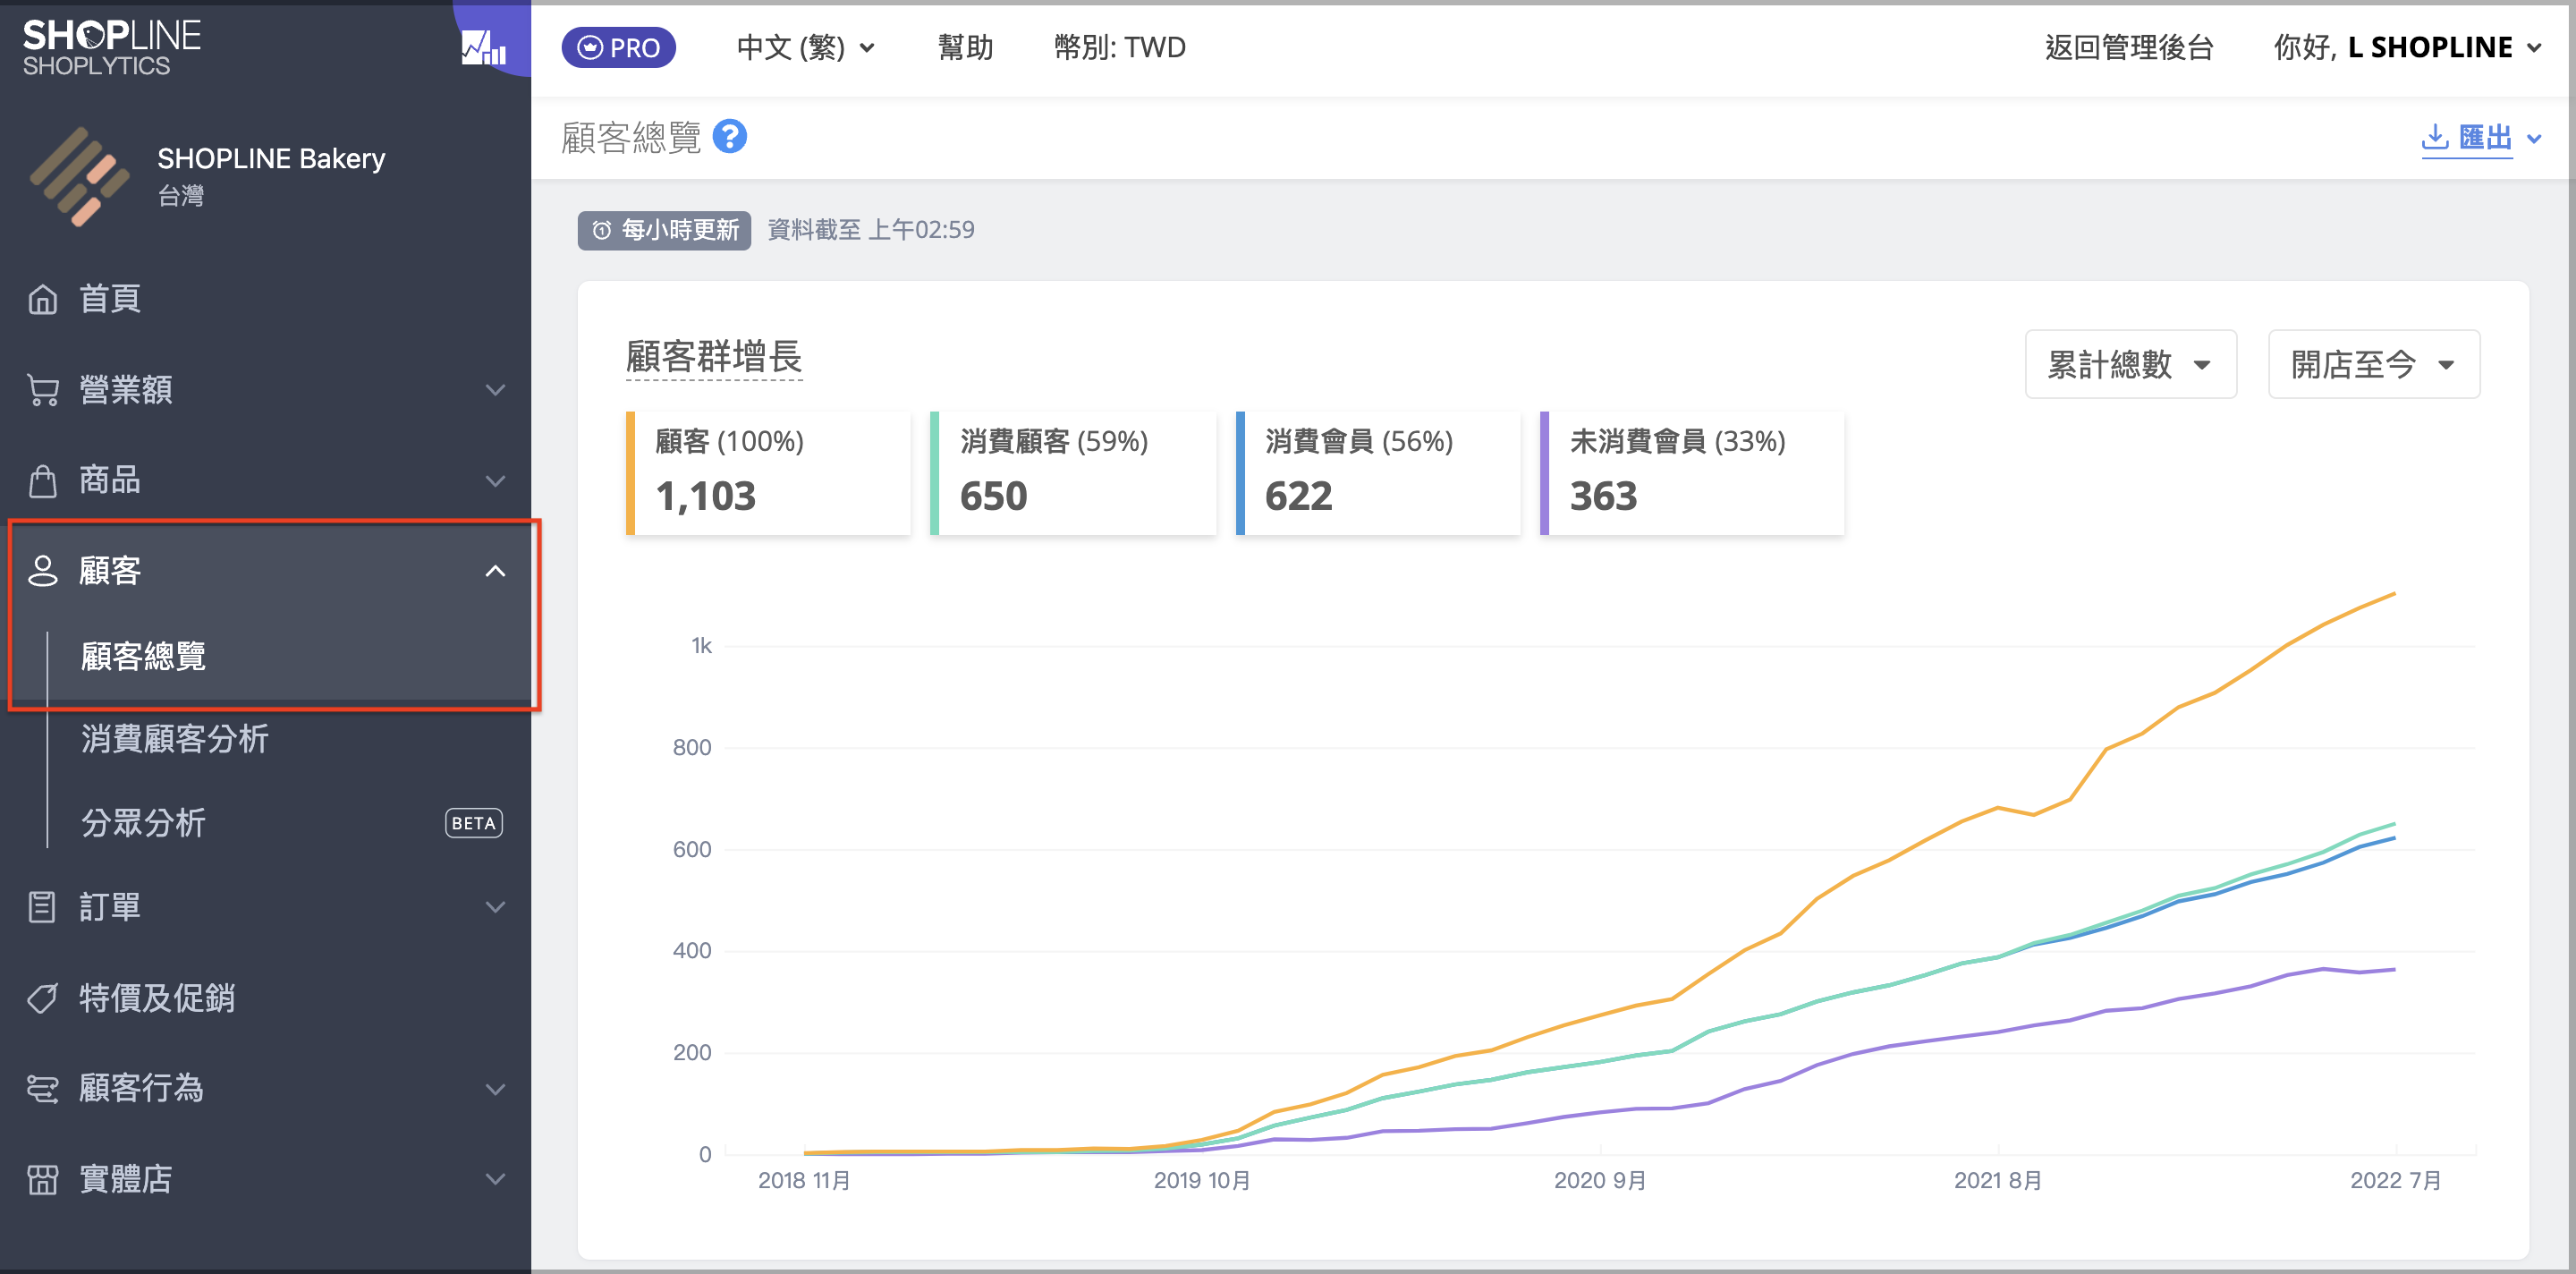The height and width of the screenshot is (1274, 2576).
Task: Click the 2018 11月 axis label
Action: coord(804,1180)
